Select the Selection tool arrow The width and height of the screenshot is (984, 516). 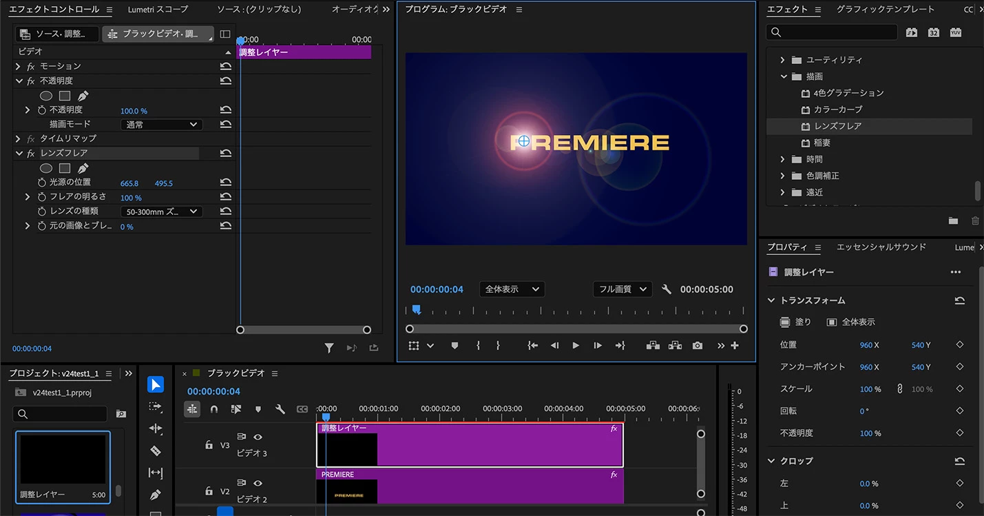(x=156, y=384)
